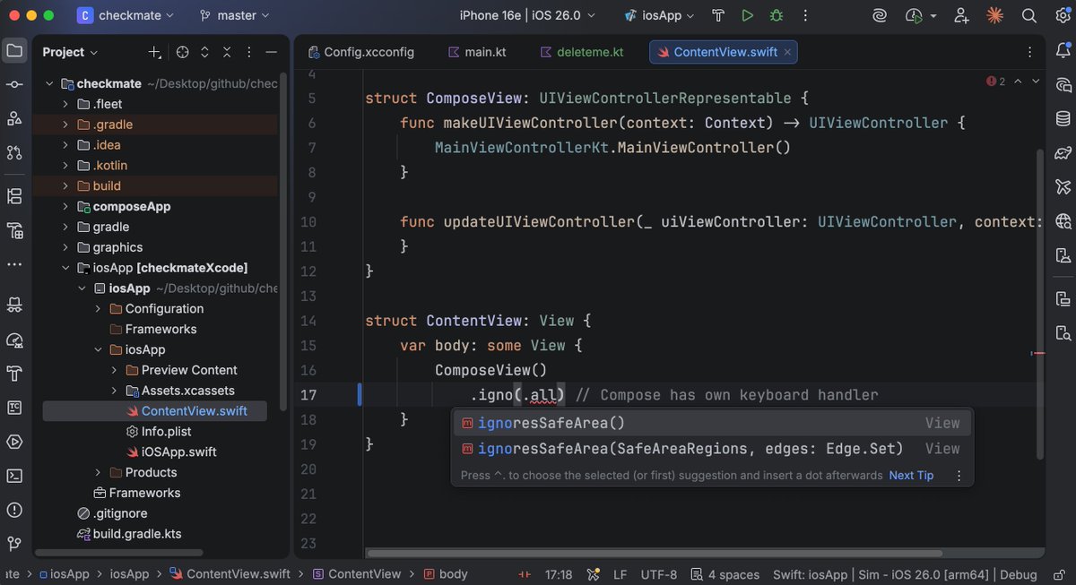Click the body breadcrumb in navigation bar
This screenshot has width=1076, height=585.
(x=445, y=574)
